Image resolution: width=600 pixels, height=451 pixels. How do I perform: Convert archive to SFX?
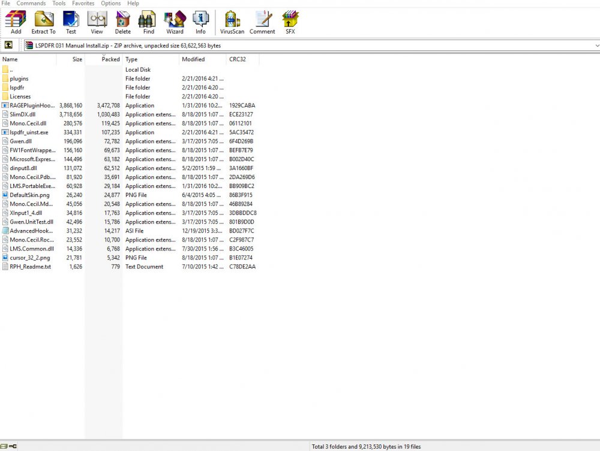[x=290, y=22]
